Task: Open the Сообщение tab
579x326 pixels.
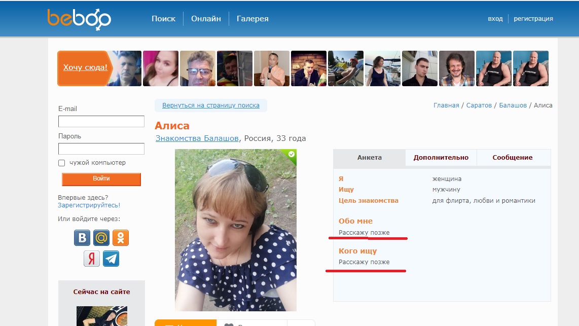Action: pyautogui.click(x=513, y=157)
